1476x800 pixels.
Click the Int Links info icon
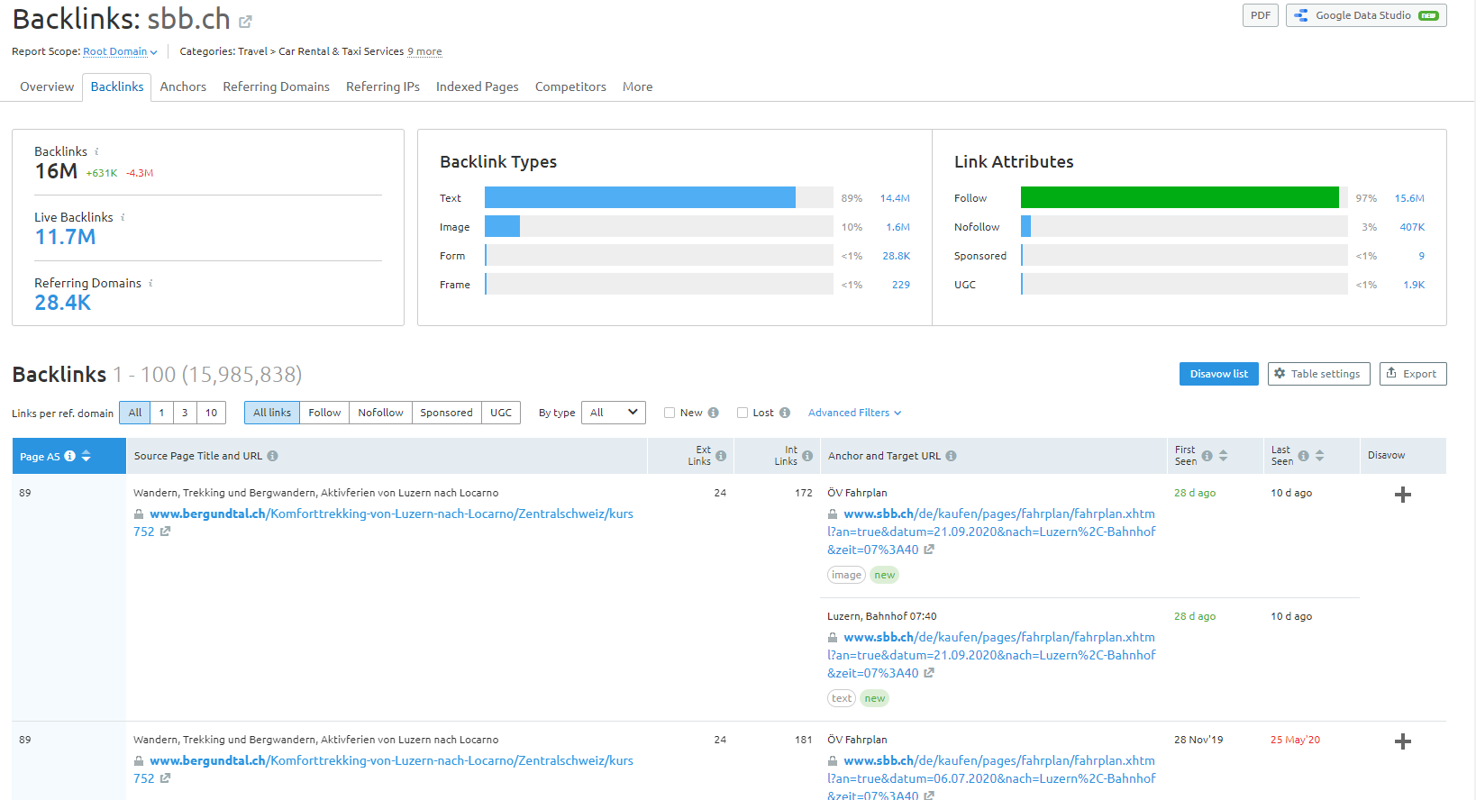point(807,456)
